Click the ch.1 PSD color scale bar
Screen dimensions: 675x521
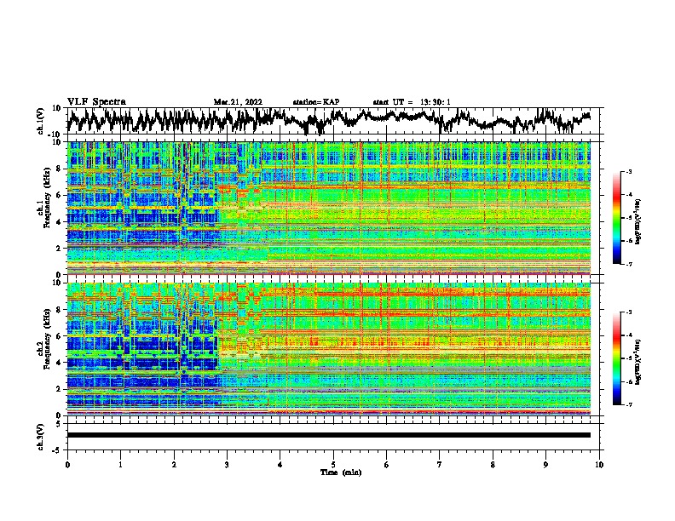tap(616, 218)
